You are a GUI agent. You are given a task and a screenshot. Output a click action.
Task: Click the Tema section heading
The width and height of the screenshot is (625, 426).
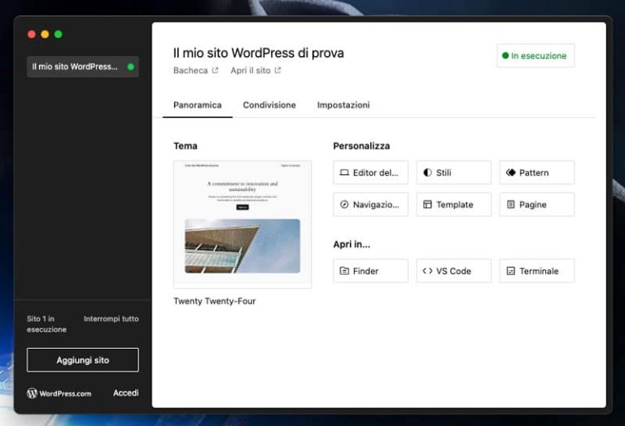point(186,146)
